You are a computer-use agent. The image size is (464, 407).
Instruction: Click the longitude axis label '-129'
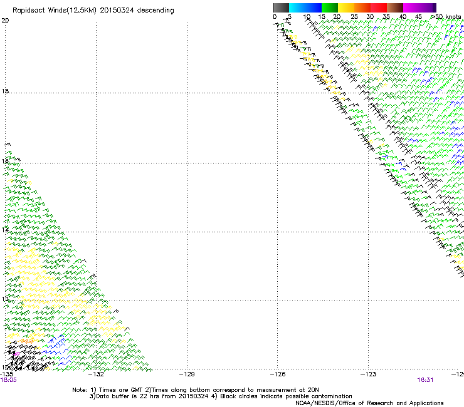pos(187,374)
